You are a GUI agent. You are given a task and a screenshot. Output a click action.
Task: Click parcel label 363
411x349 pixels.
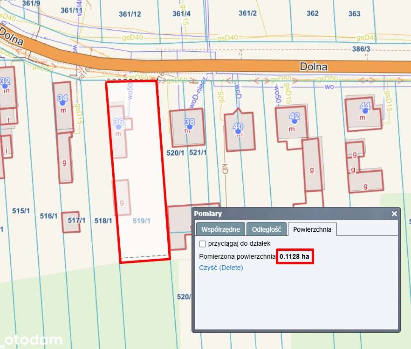click(x=354, y=13)
